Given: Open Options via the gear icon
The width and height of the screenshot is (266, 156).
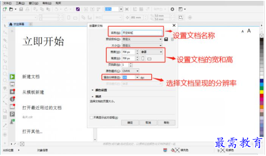Looking at the screenshot, I should [172, 9].
